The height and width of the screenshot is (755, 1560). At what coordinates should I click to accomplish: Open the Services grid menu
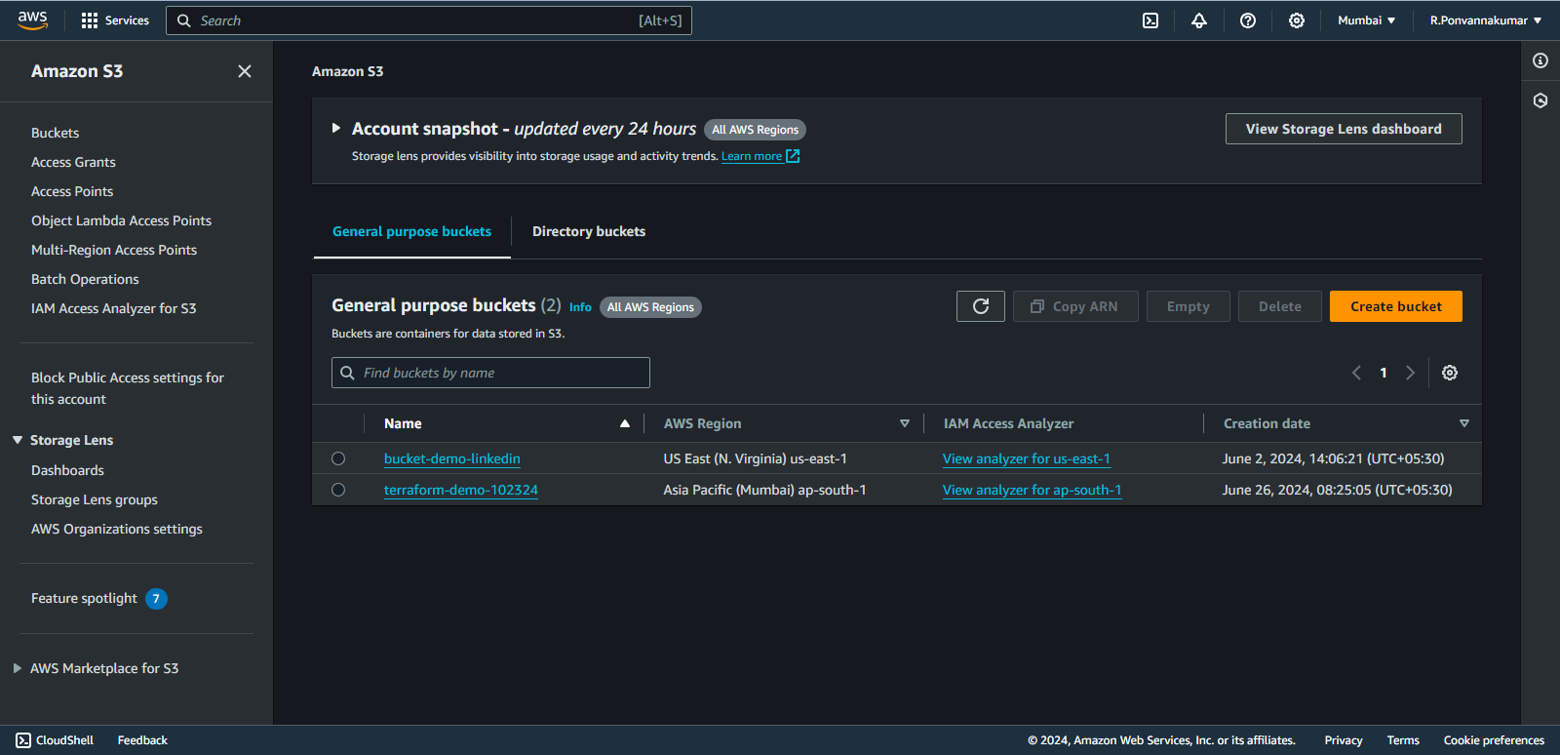coord(115,20)
